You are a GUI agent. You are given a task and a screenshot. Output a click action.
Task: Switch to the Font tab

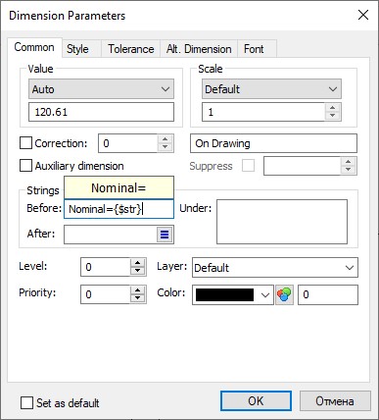[x=254, y=49]
